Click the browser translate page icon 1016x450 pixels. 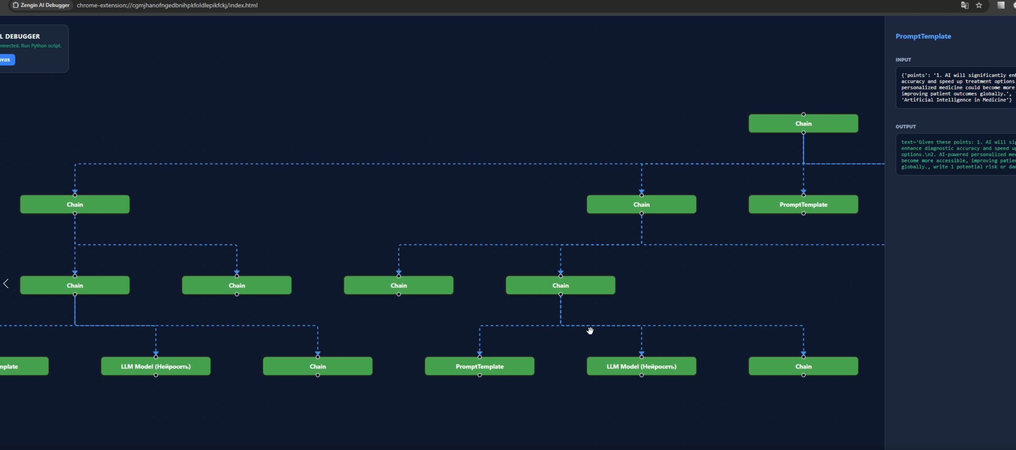964,5
